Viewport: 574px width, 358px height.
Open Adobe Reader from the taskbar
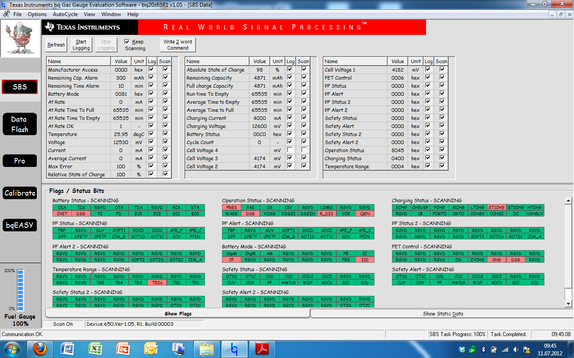(x=262, y=349)
